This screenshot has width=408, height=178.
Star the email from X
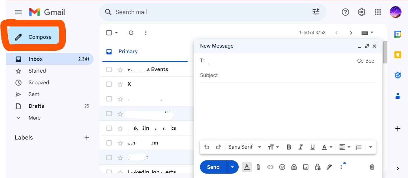pyautogui.click(x=120, y=84)
